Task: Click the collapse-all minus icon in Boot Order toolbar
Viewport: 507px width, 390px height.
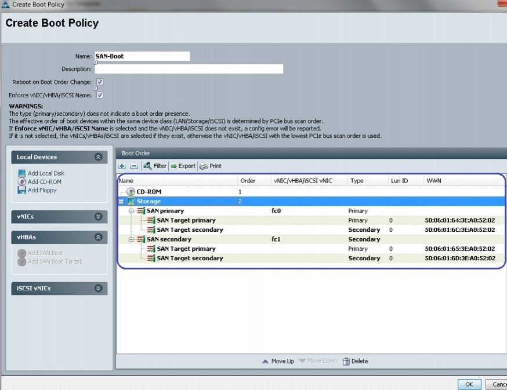Action: 133,166
